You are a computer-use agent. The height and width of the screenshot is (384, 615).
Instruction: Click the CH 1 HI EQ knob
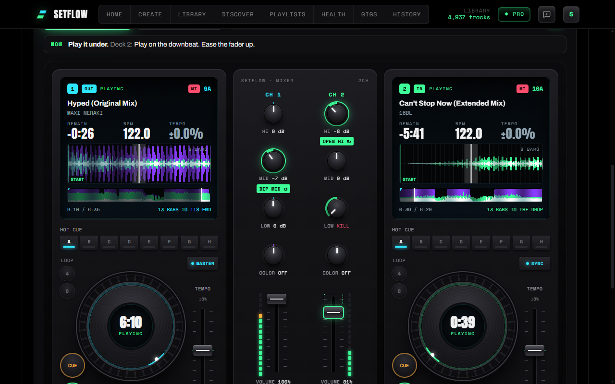click(273, 114)
